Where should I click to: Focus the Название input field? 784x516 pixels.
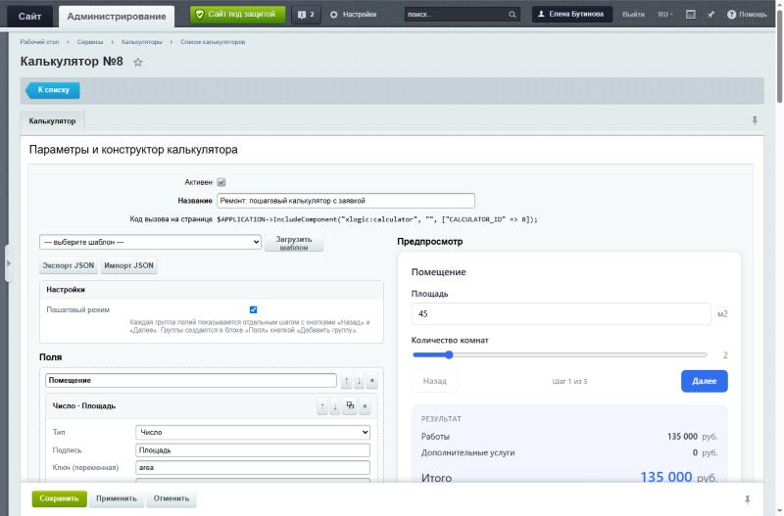[x=346, y=201]
